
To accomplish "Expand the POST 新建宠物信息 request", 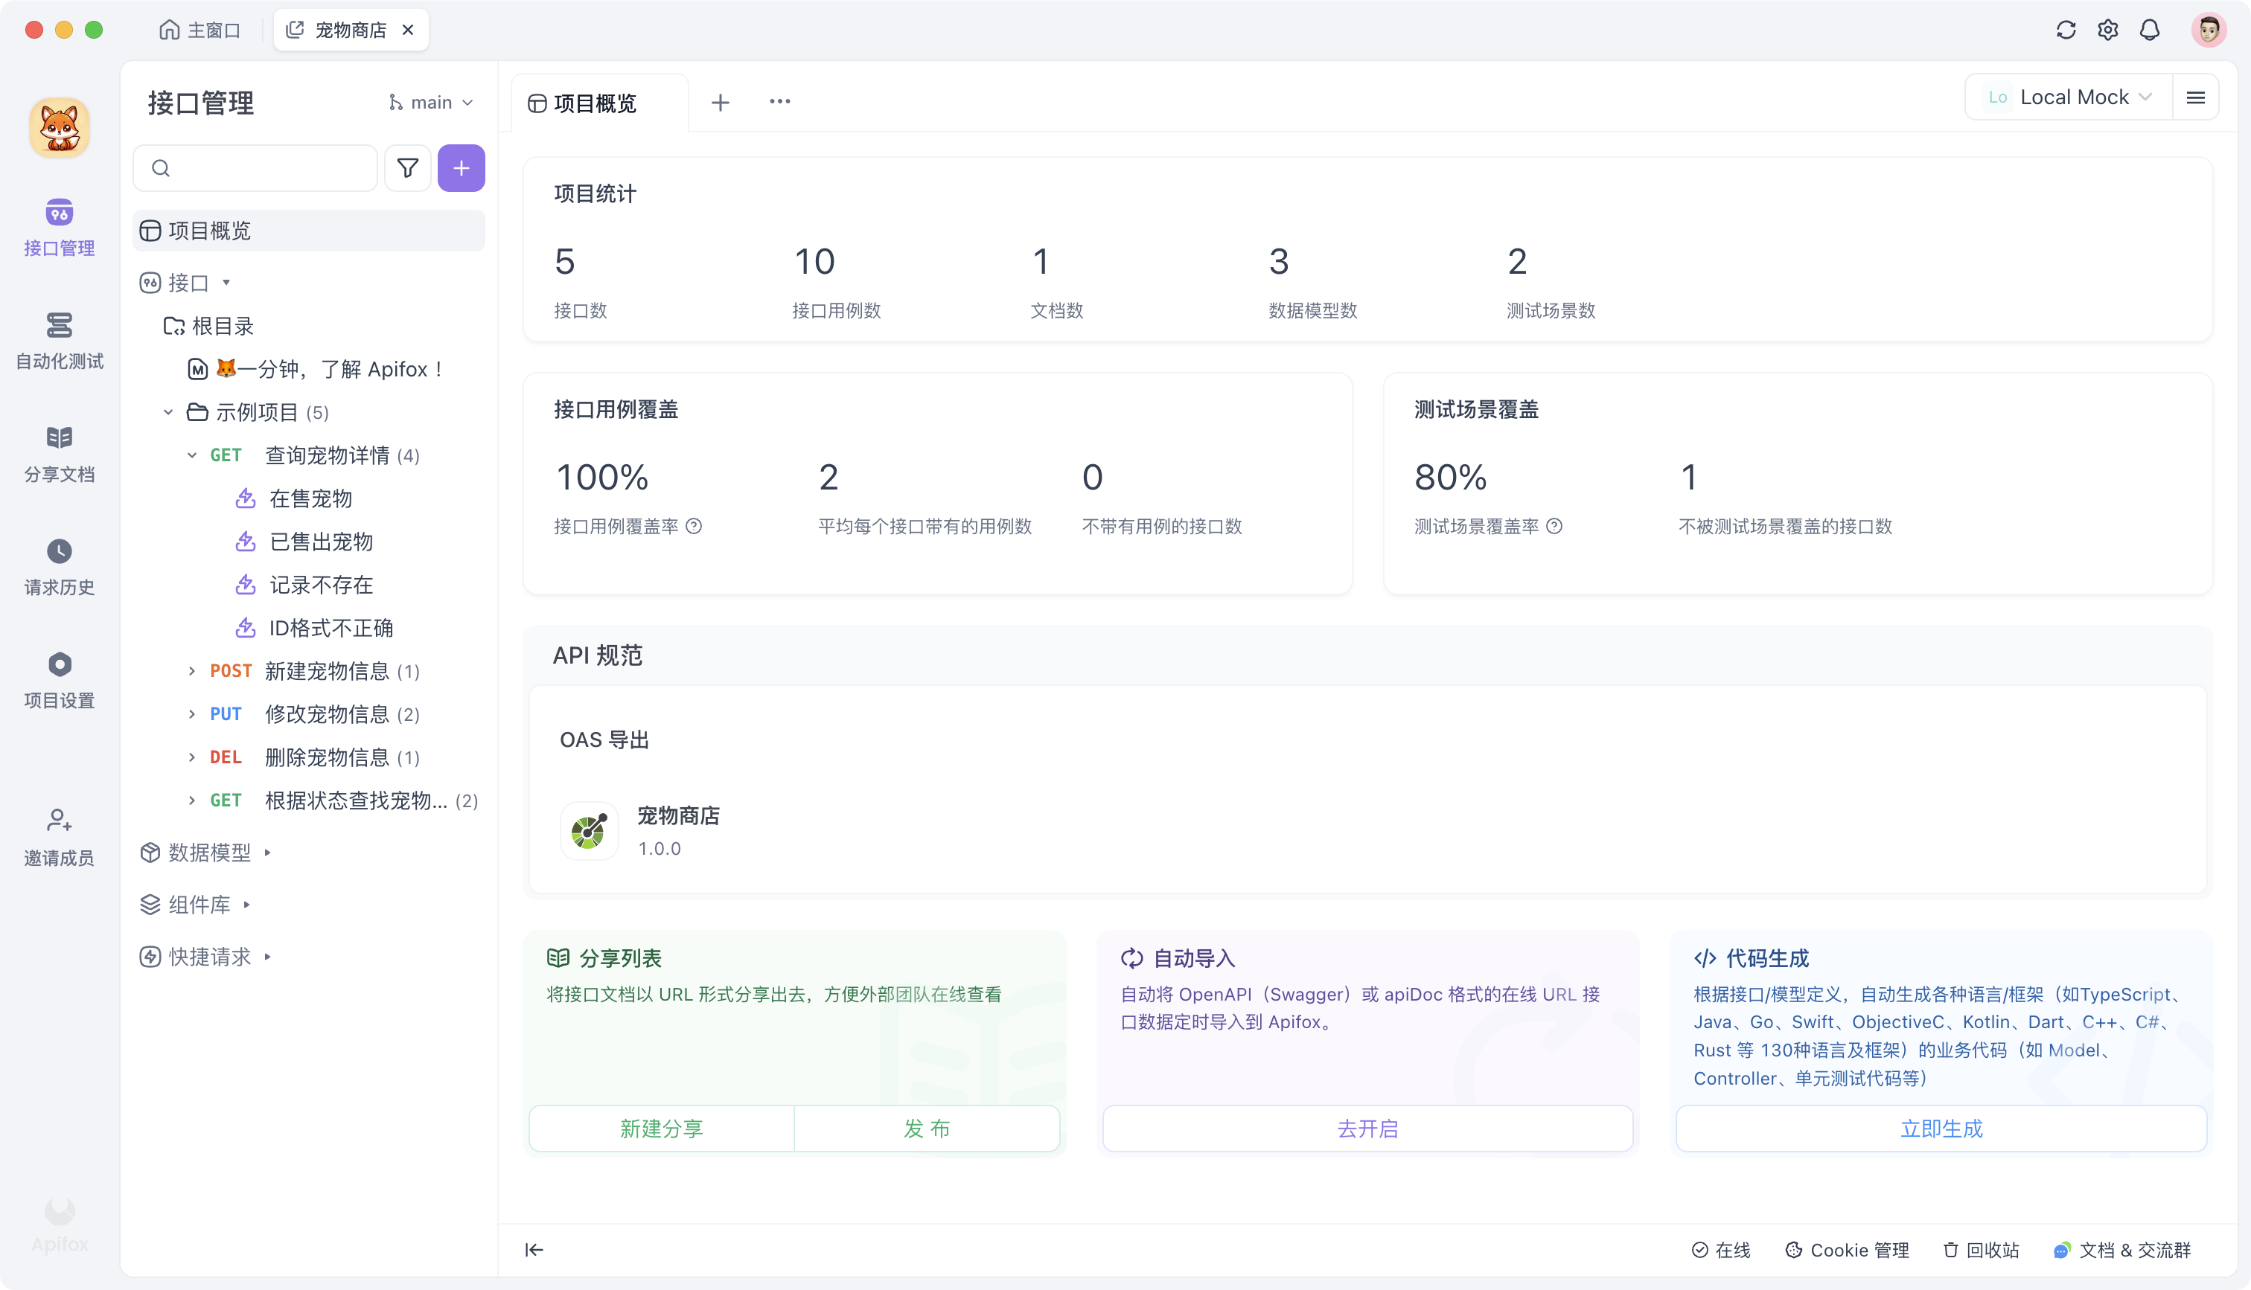I will click(x=192, y=671).
